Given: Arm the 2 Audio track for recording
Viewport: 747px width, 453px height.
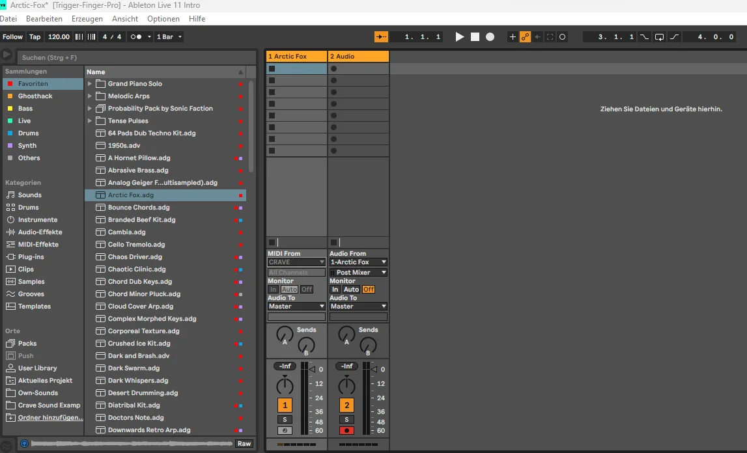Looking at the screenshot, I should (x=347, y=430).
